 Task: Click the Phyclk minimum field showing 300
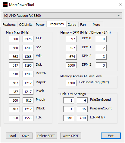(14, 100)
